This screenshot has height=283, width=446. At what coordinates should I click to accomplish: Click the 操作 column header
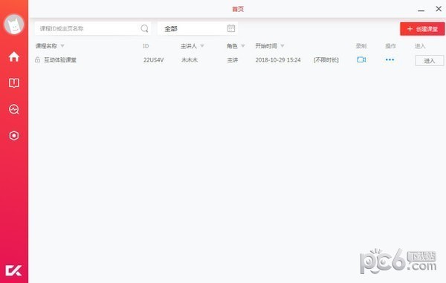point(390,46)
